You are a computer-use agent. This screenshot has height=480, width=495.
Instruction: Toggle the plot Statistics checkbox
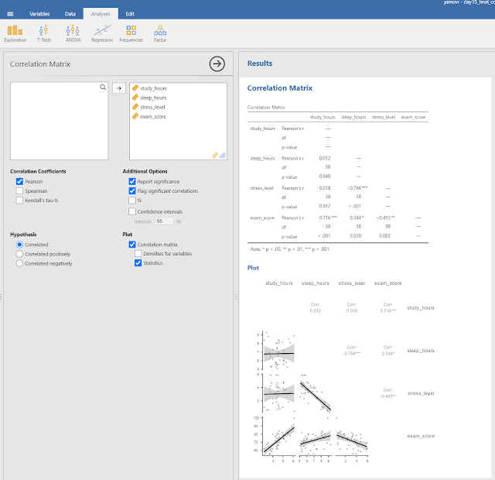pyautogui.click(x=138, y=263)
